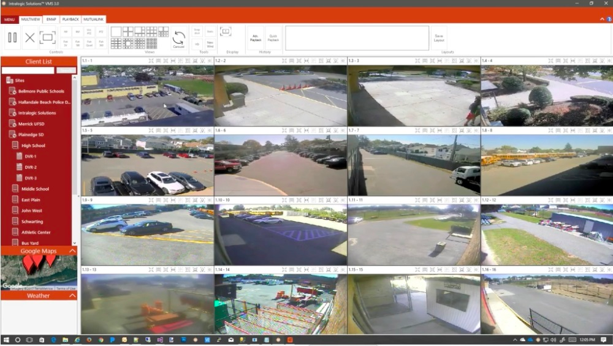Screen dimensions: 613x346
Task: Open Task View from the taskbar
Action: (29, 340)
